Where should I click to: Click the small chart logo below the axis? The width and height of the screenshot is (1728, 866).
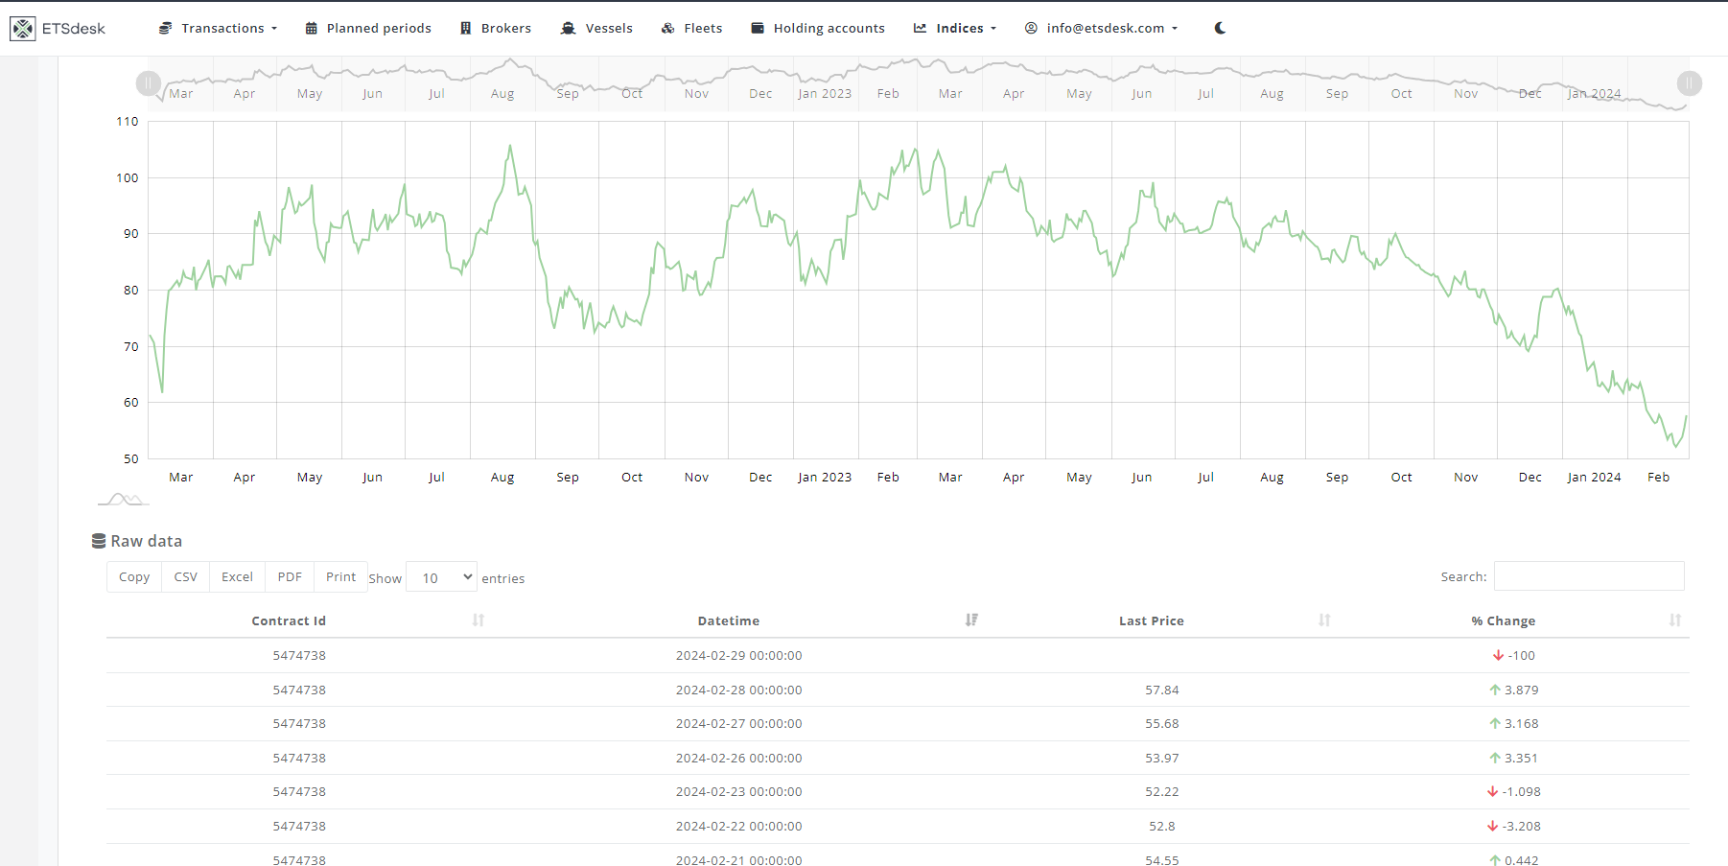(x=123, y=499)
